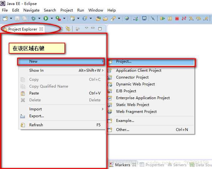Expand the New submenu entry
This screenshot has width=212, height=169.
coord(61,61)
